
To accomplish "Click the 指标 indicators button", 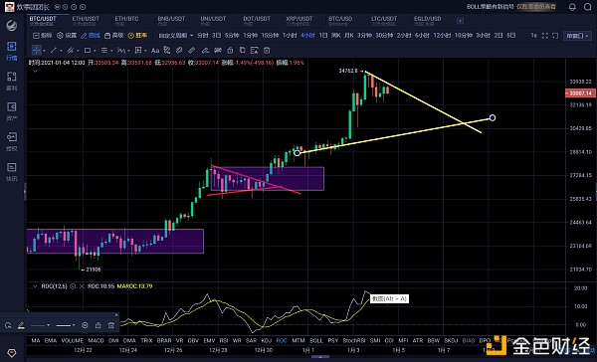I will (x=43, y=36).
